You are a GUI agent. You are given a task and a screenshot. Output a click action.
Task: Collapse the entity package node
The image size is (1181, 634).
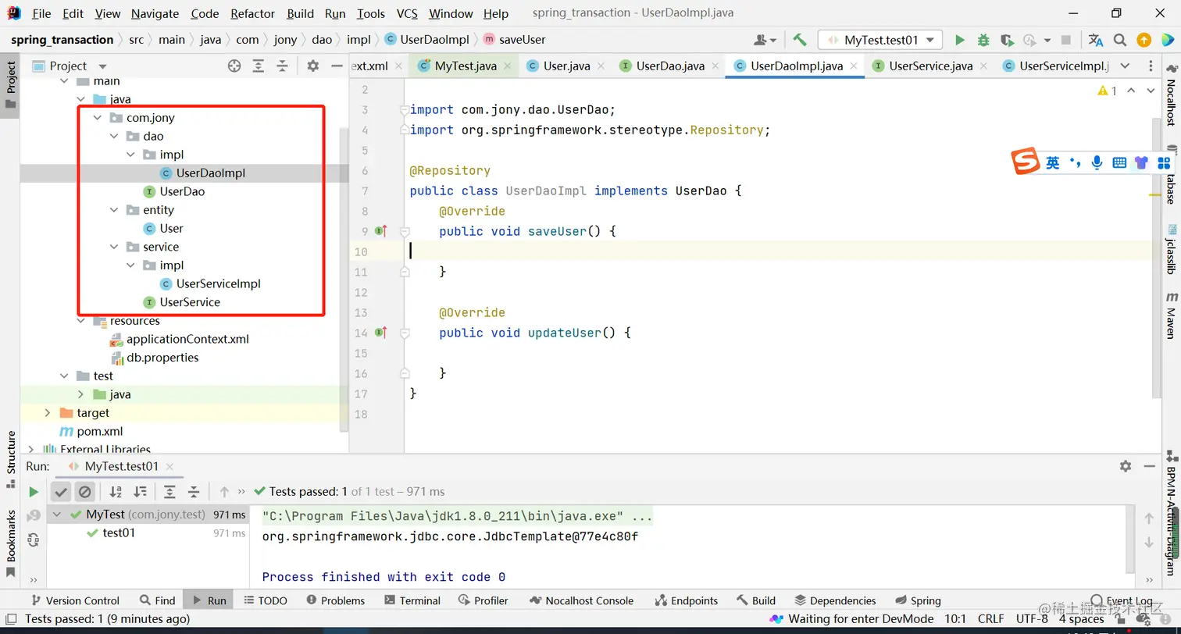click(x=114, y=210)
